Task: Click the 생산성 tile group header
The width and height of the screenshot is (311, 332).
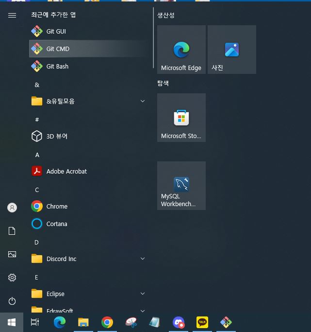Action: pos(166,15)
